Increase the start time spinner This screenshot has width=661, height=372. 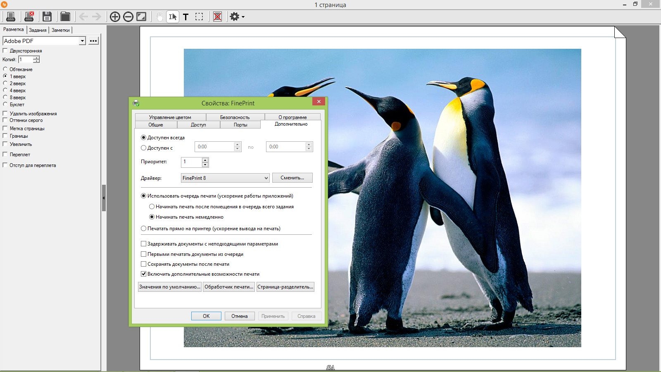pos(237,145)
